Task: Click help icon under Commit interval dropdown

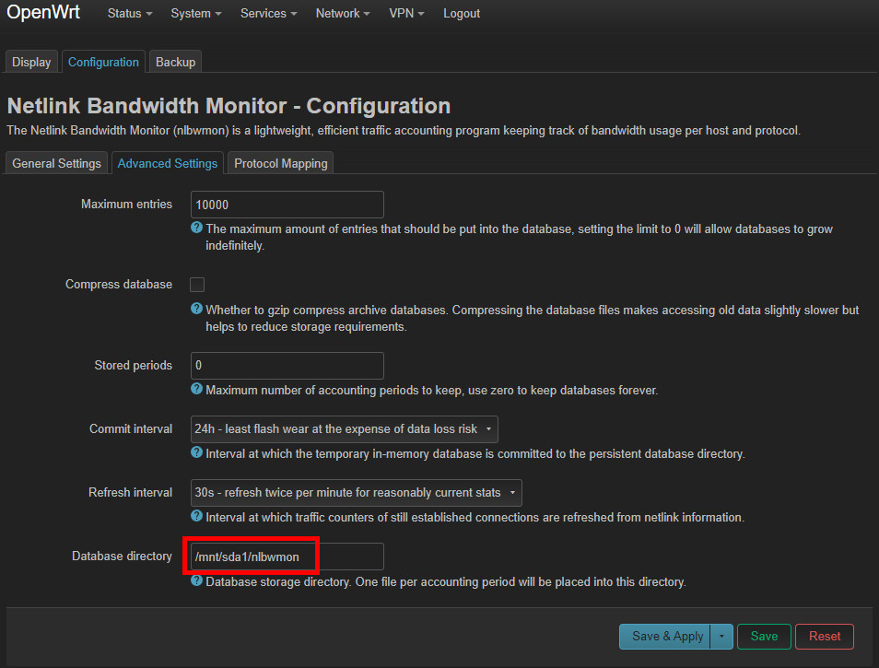Action: coord(196,452)
